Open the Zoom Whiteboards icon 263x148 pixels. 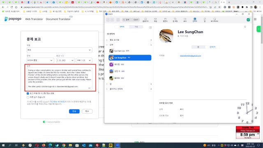tap(215, 20)
